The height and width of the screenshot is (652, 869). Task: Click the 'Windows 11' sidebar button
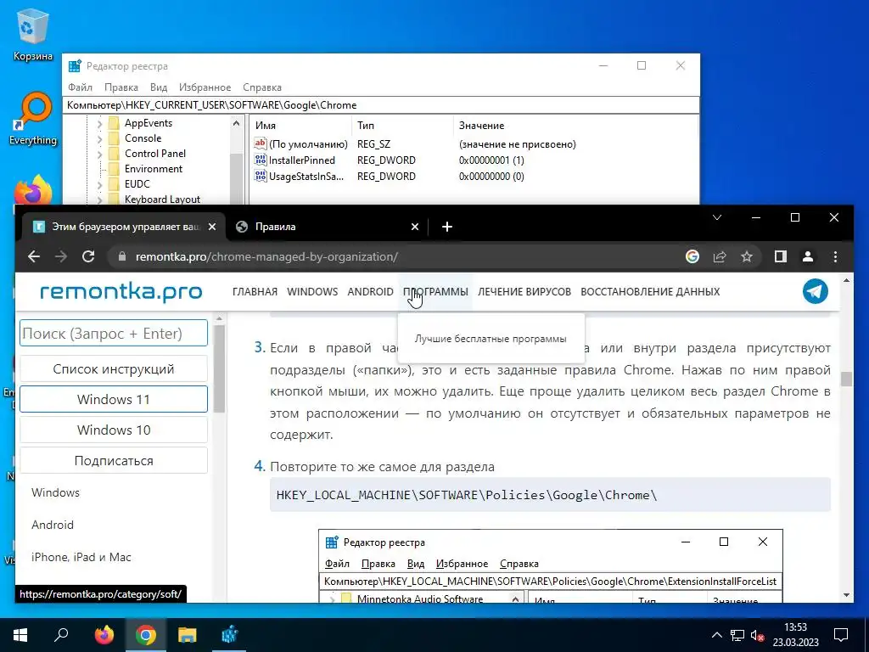[x=114, y=399]
